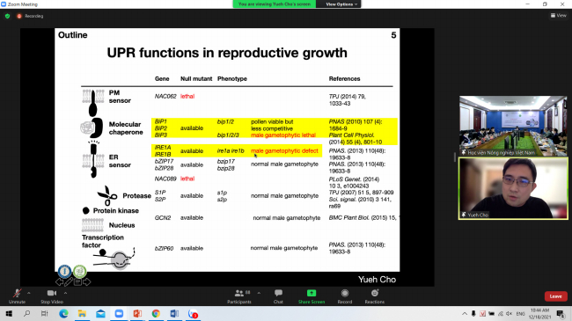572x321 pixels.
Task: Open PowerPoint from the taskbar
Action: 137,314
